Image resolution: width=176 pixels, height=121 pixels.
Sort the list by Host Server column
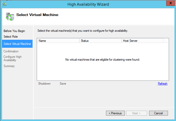click(142, 41)
